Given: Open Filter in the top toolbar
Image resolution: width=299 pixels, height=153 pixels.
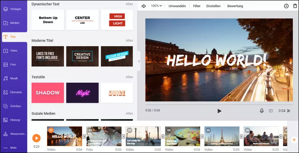Looking at the screenshot, I should coord(197,6).
